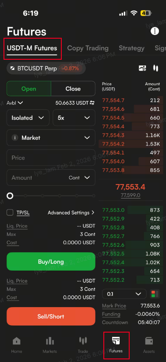Screen dimensions: 166x362
Task: Open the 5x leverage dropdown
Action: [74, 118]
